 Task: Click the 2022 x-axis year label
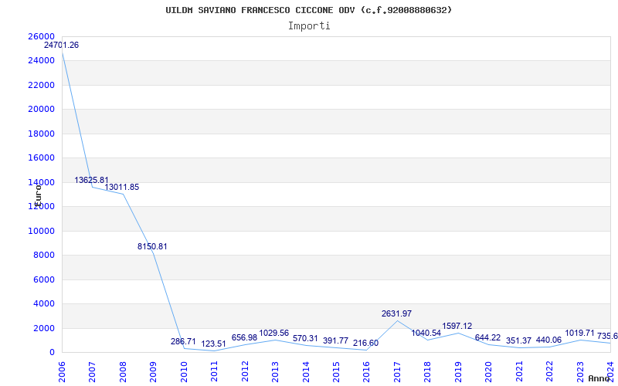point(550,371)
